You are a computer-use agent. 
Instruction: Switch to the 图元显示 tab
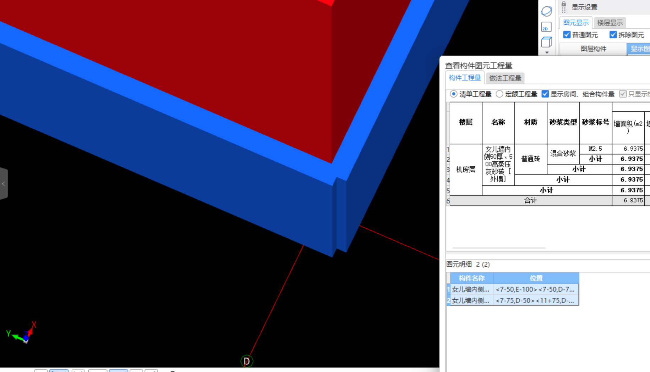(576, 22)
